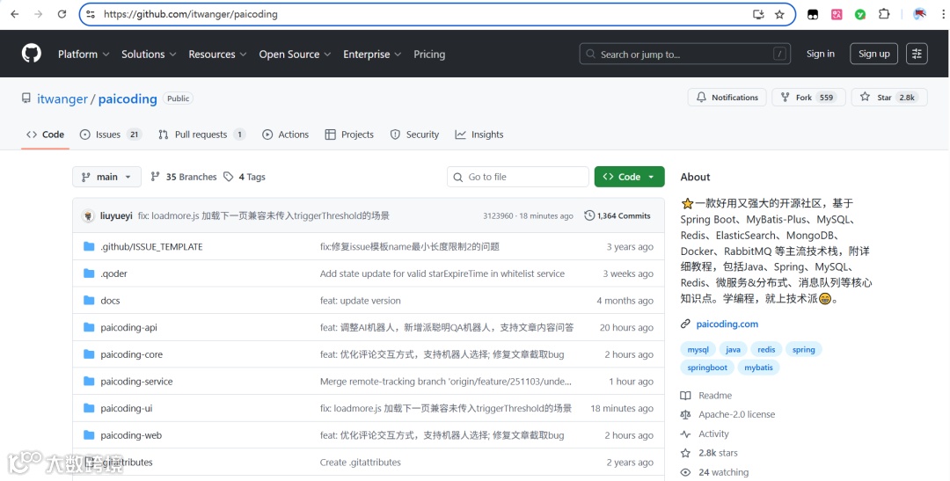Expand the Platform menu
950x481 pixels.
84,54
